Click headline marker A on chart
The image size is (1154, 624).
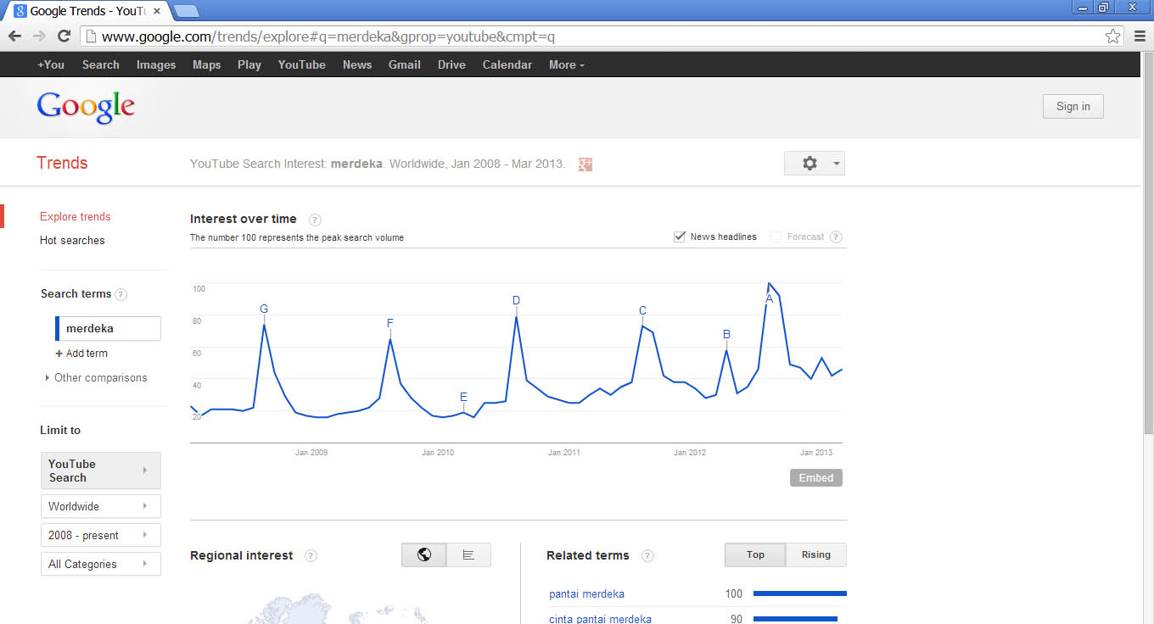pyautogui.click(x=770, y=298)
